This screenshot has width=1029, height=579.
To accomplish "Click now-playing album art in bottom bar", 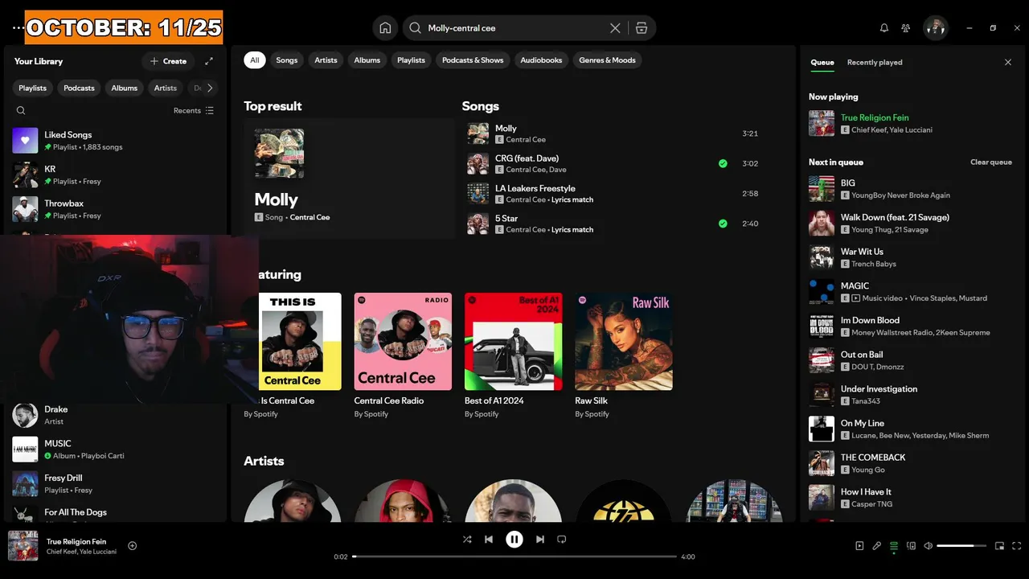I will pyautogui.click(x=23, y=546).
